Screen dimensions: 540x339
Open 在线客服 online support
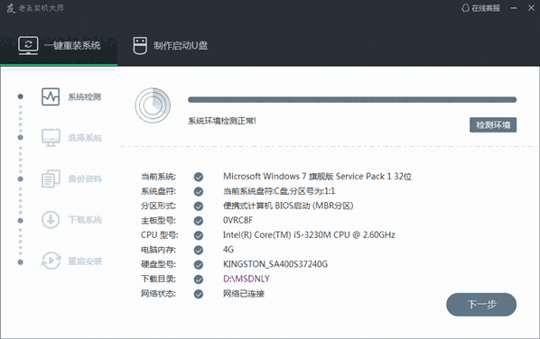coord(480,8)
